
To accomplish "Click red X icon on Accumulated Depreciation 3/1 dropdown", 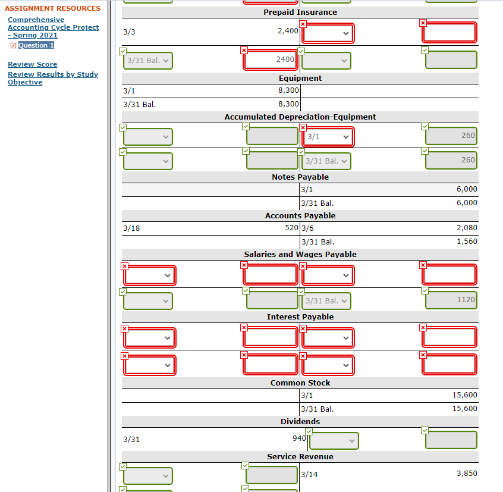I will click(x=303, y=127).
